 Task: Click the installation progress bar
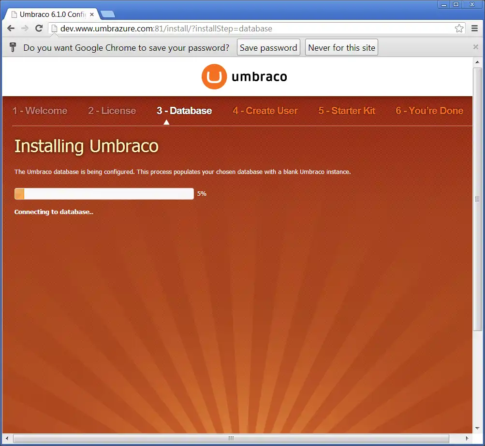coord(104,194)
